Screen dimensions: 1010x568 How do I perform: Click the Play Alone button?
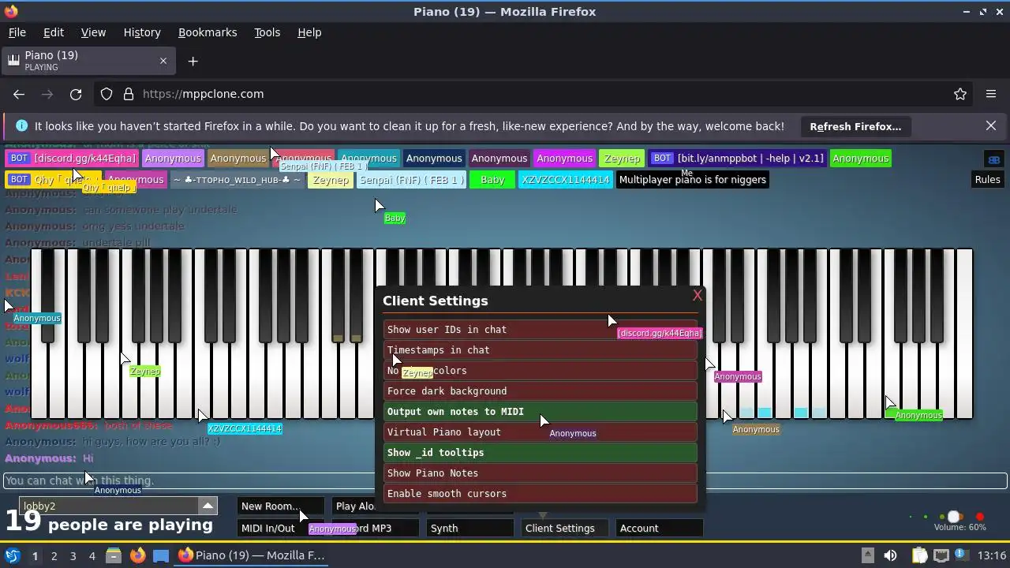[353, 506]
